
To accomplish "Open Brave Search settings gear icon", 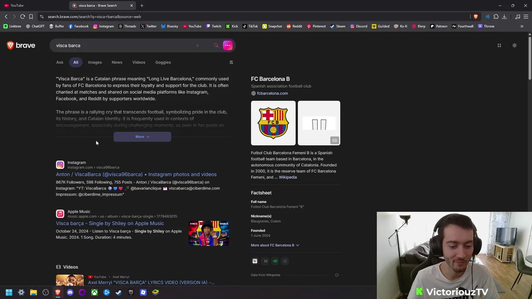I will pos(515,45).
